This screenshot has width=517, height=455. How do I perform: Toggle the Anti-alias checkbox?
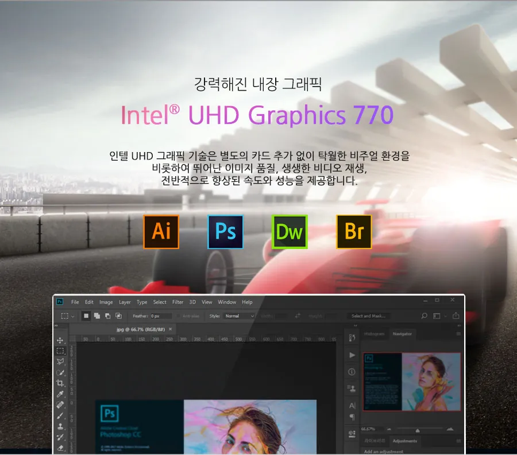point(179,316)
